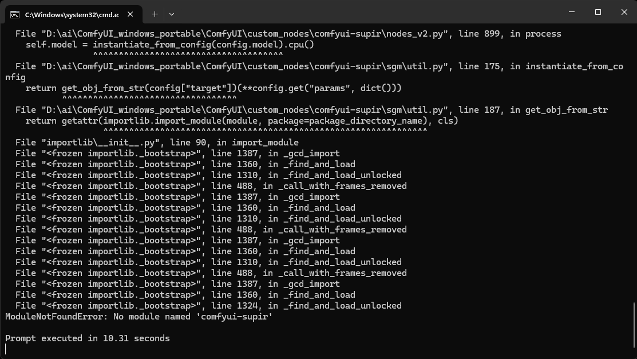Click the util.py line 187 traceback path
This screenshot has width=637, height=359.
(311, 110)
